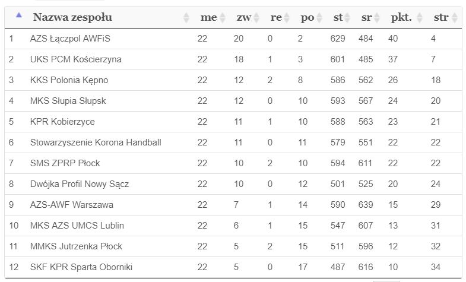The image size is (466, 282).
Task: Select the Nazwa zespołu column header
Action: coord(72,17)
